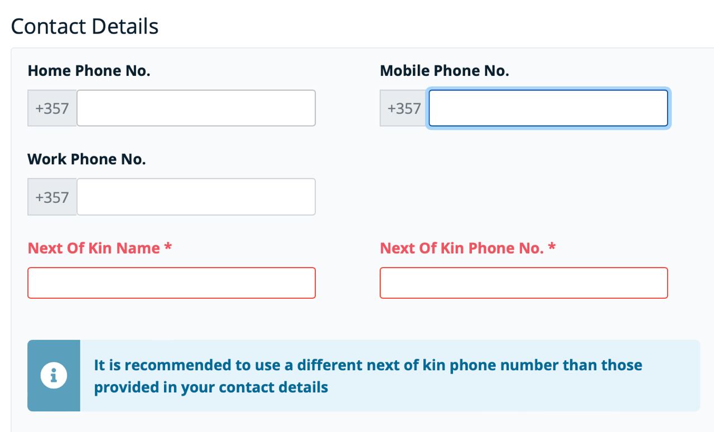Click the Work Phone No. label
The image size is (714, 432).
(86, 159)
